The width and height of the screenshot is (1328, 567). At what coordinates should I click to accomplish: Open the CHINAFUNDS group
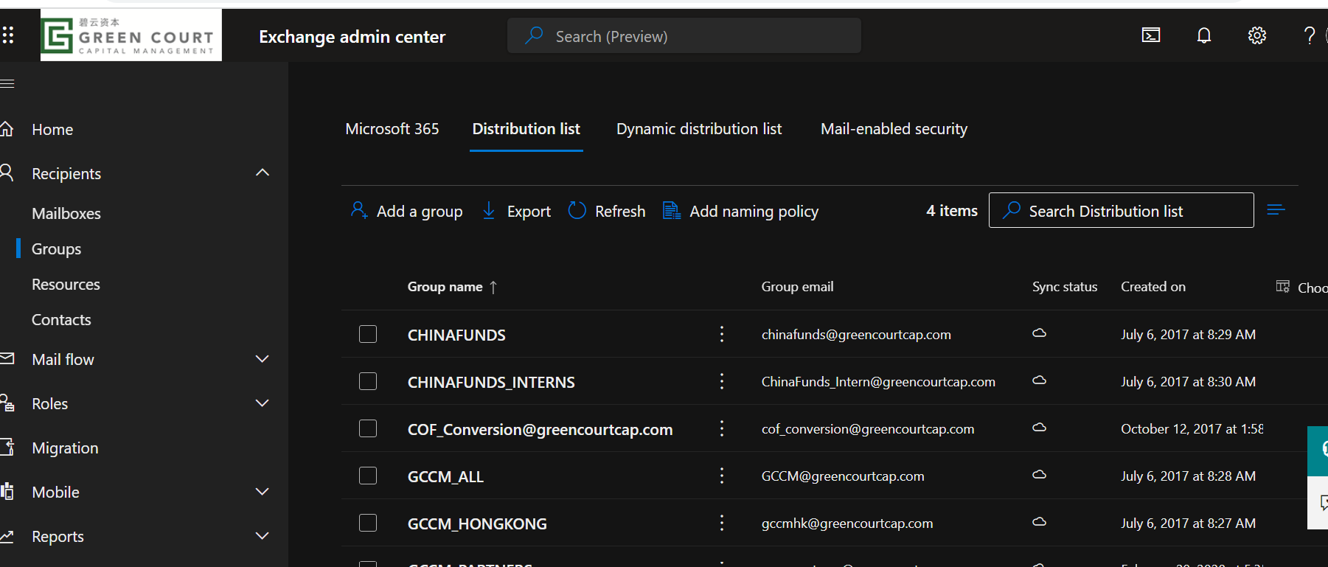tap(456, 335)
